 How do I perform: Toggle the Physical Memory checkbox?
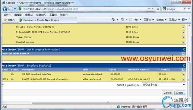[x=183, y=42]
